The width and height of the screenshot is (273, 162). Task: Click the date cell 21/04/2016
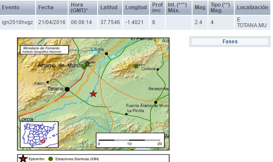(52, 22)
